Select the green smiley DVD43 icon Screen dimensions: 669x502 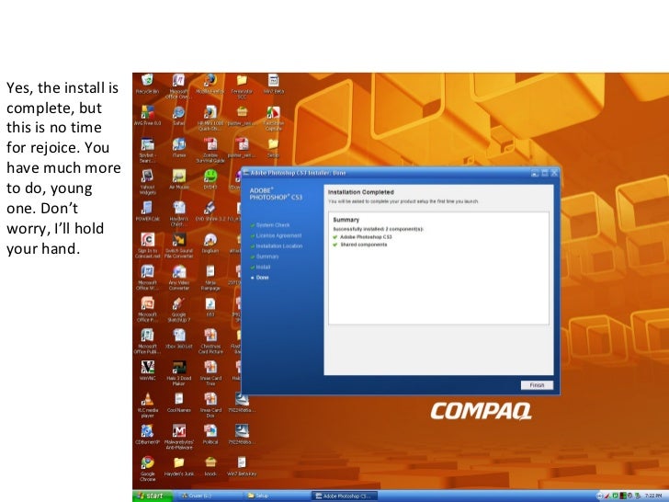coord(210,179)
